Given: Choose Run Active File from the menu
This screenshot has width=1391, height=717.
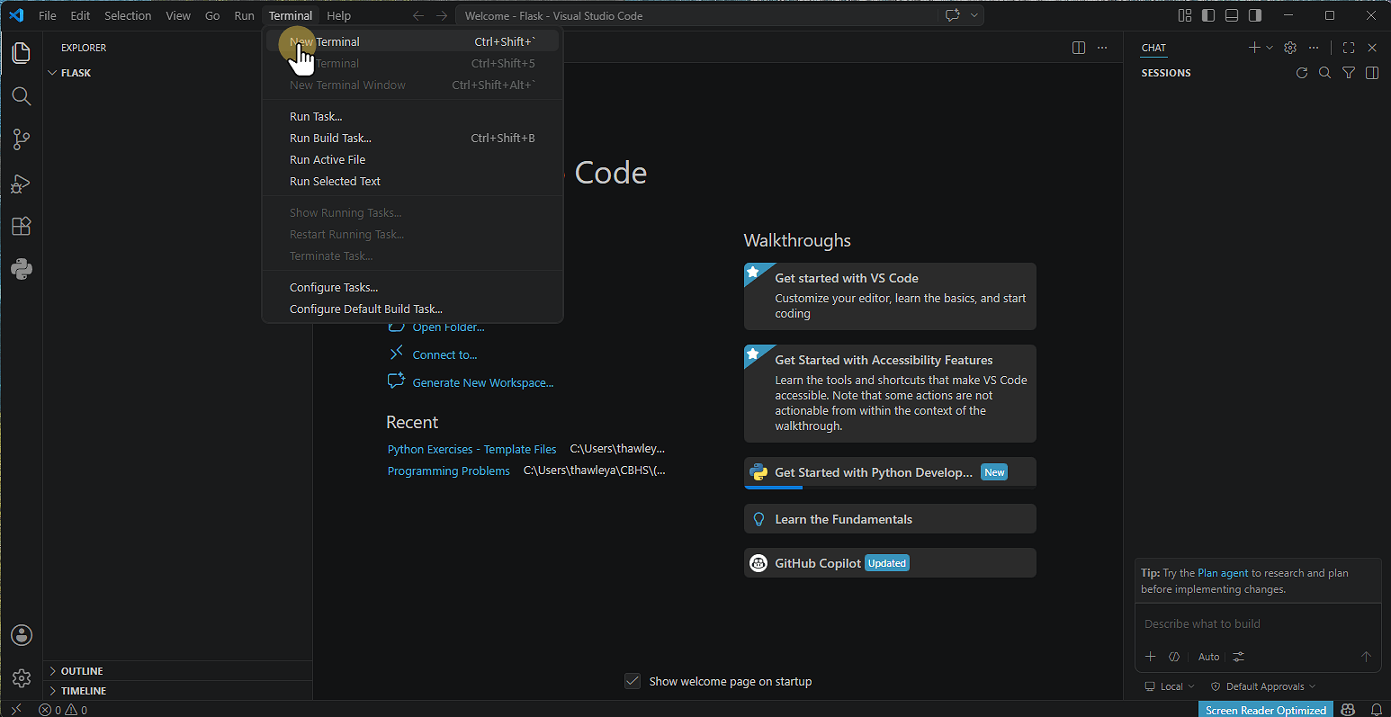Looking at the screenshot, I should click(412, 159).
